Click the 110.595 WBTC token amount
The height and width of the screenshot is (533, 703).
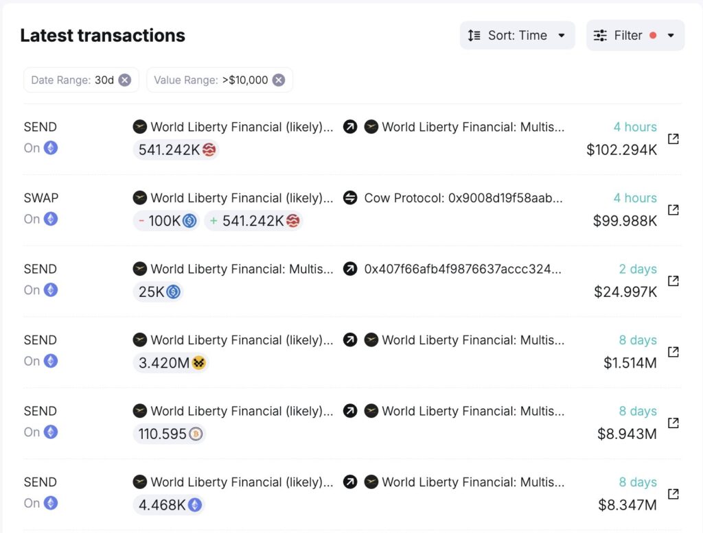pyautogui.click(x=169, y=434)
